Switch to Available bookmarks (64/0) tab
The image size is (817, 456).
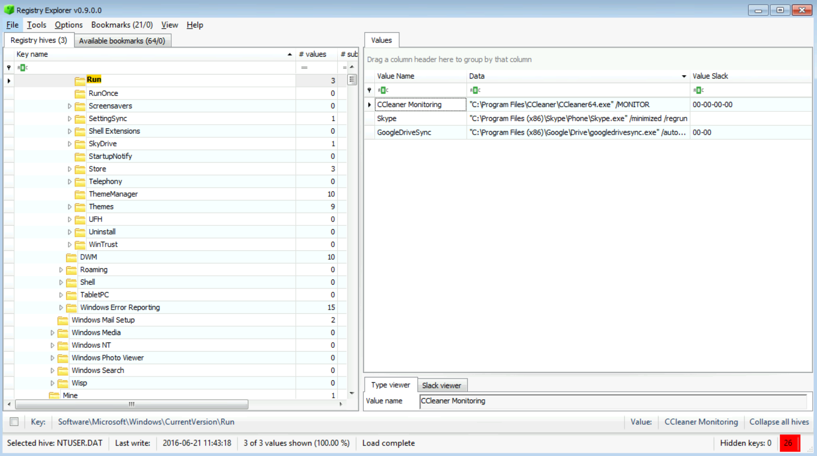pyautogui.click(x=122, y=41)
